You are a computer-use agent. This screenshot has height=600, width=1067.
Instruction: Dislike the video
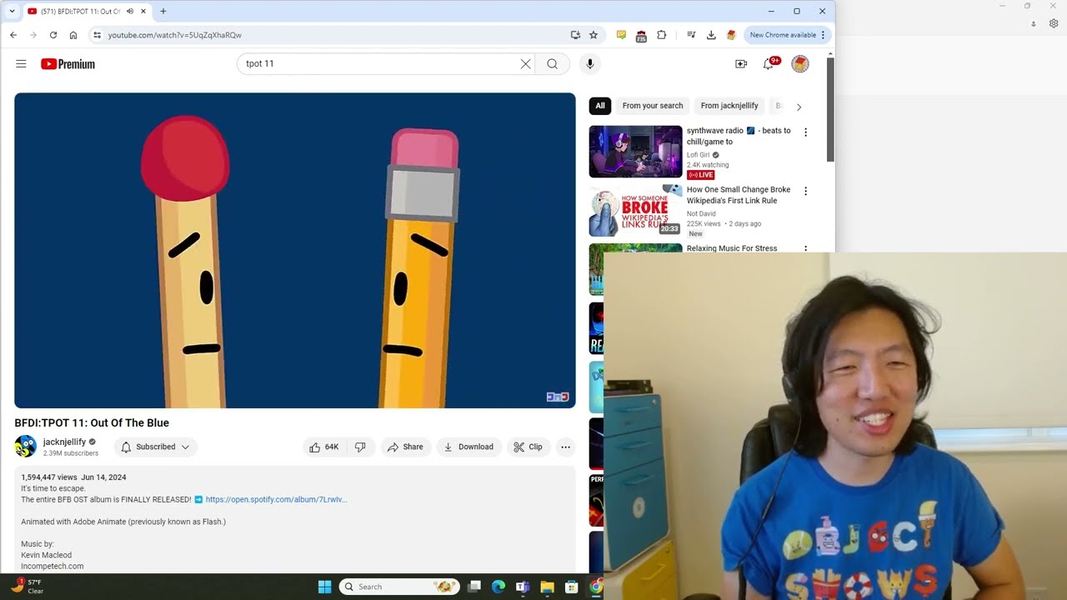pos(360,447)
